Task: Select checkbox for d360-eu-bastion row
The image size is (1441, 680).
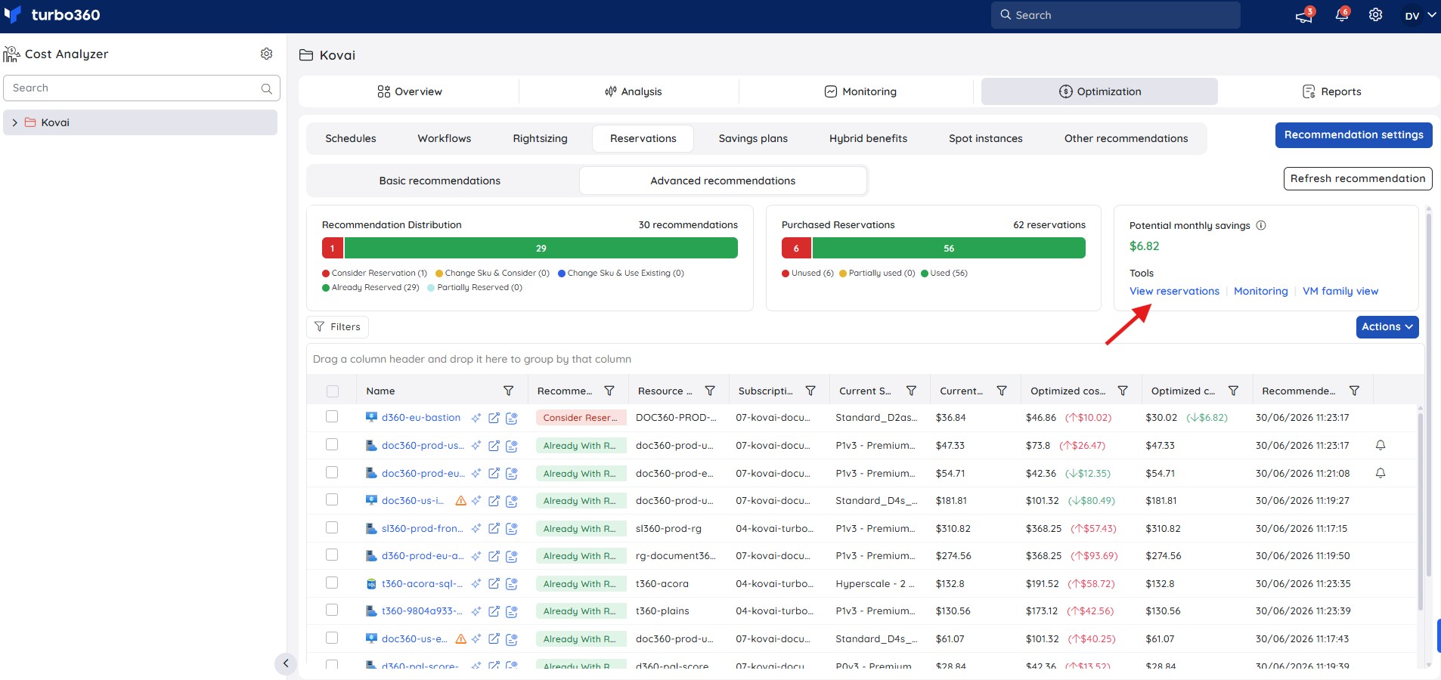Action: coord(332,416)
